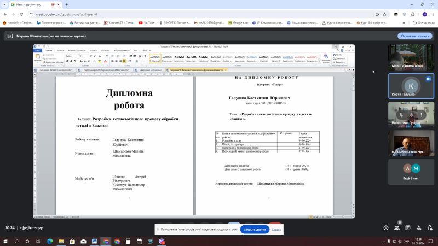
Task: Toggle italic formatting in Word ribbon
Action: [71, 61]
